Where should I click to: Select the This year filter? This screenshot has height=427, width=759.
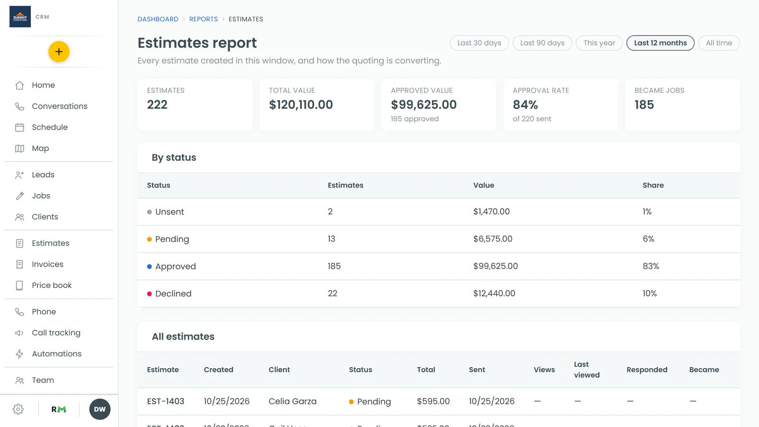tap(599, 43)
